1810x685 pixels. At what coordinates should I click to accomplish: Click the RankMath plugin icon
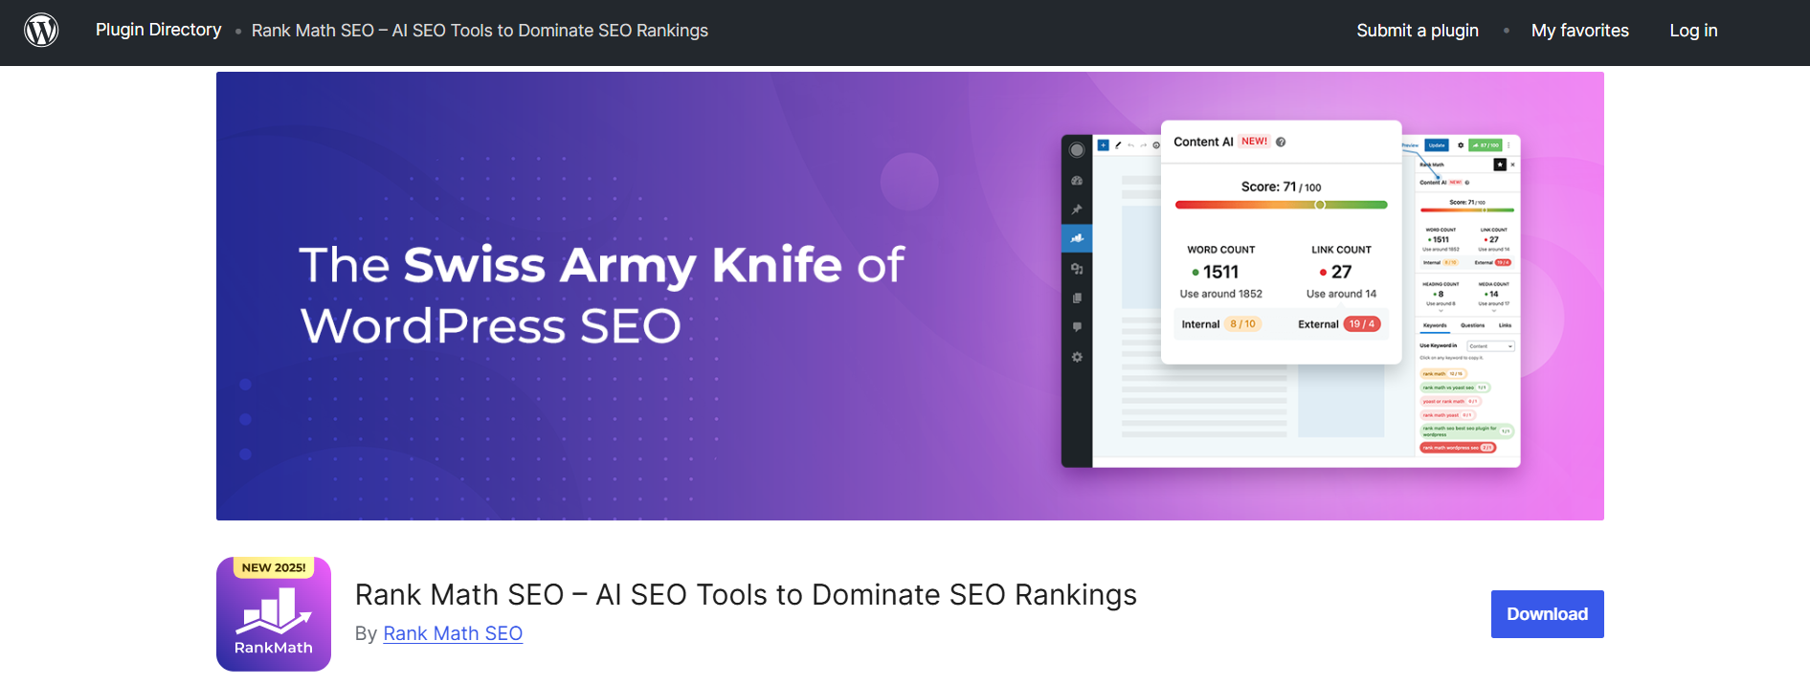(x=274, y=614)
